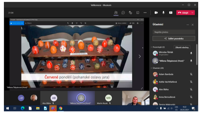Click microphone icon next to Milena Štěpánová

(191, 61)
